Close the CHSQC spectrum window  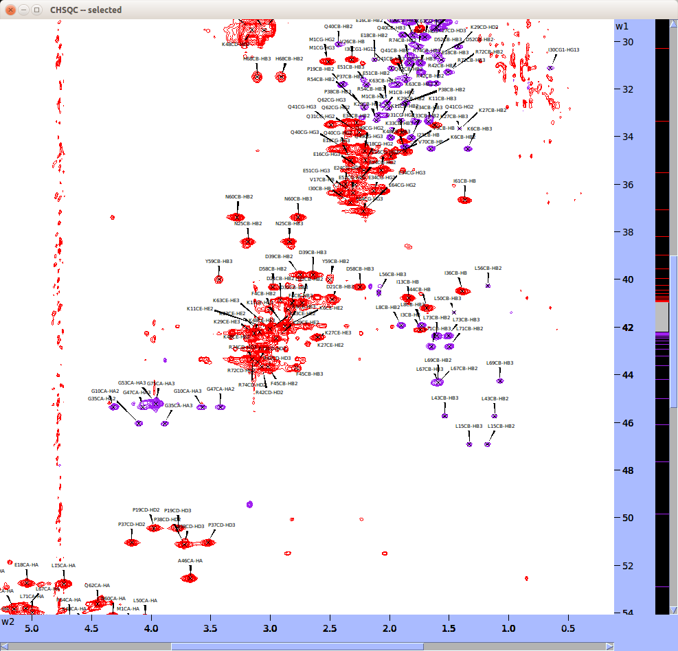click(x=10, y=10)
